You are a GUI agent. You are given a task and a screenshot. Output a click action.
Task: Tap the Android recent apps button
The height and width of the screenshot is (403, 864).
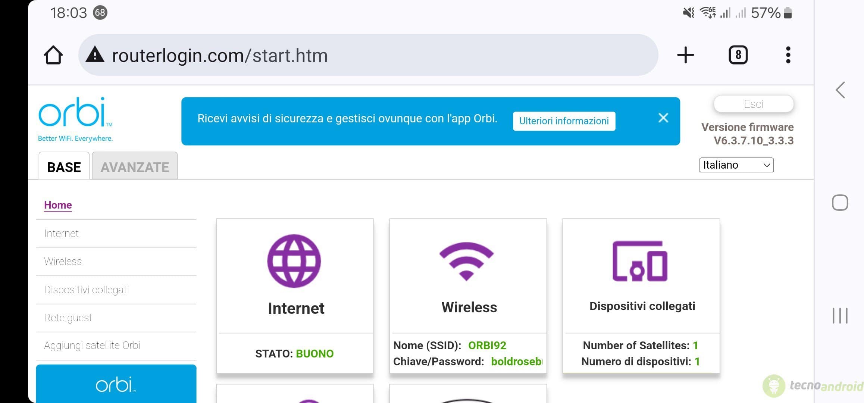(x=840, y=316)
